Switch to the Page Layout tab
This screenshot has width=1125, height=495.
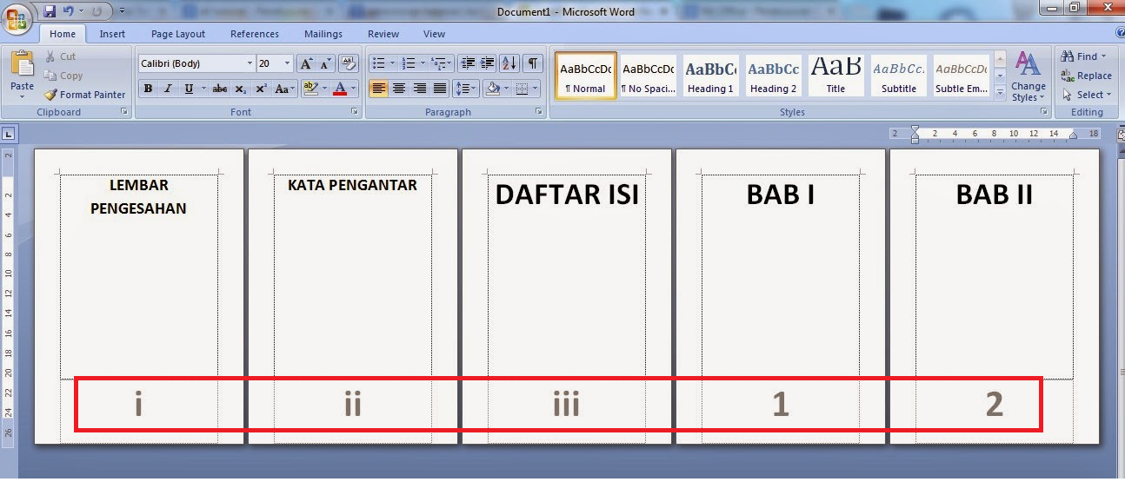(178, 34)
